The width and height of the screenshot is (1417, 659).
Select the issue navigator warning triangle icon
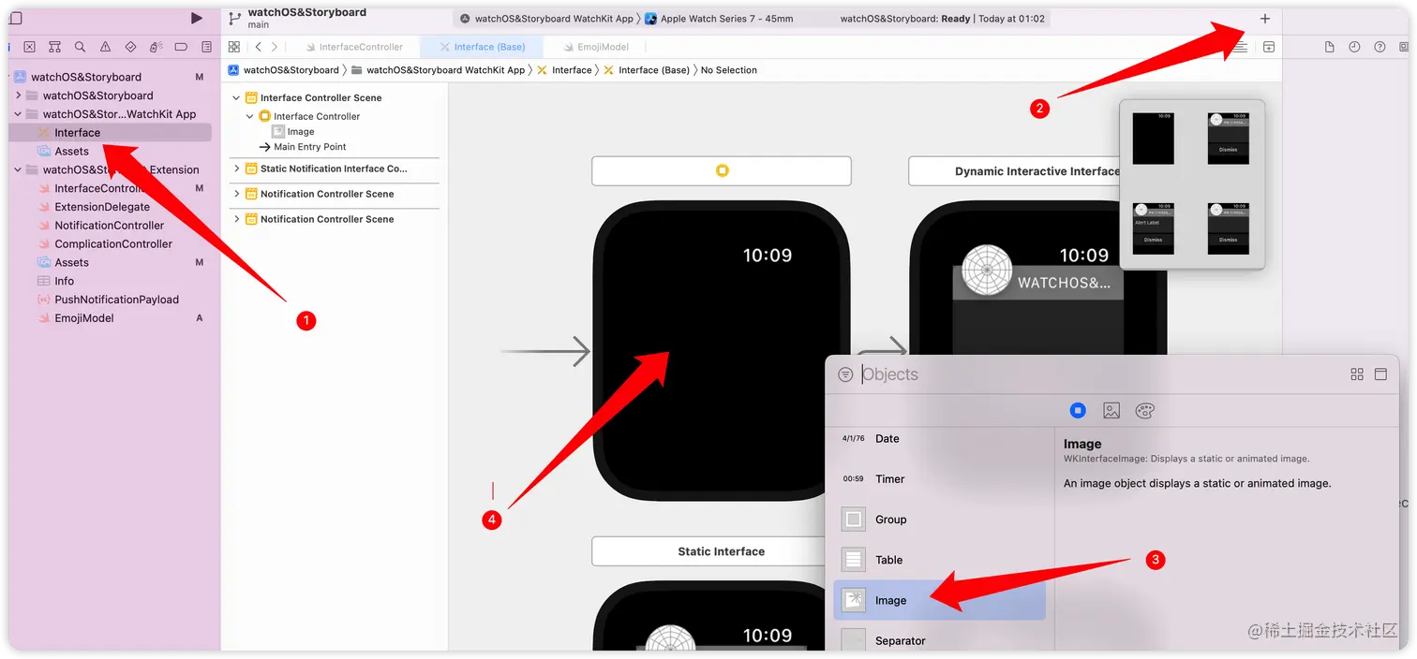[105, 47]
